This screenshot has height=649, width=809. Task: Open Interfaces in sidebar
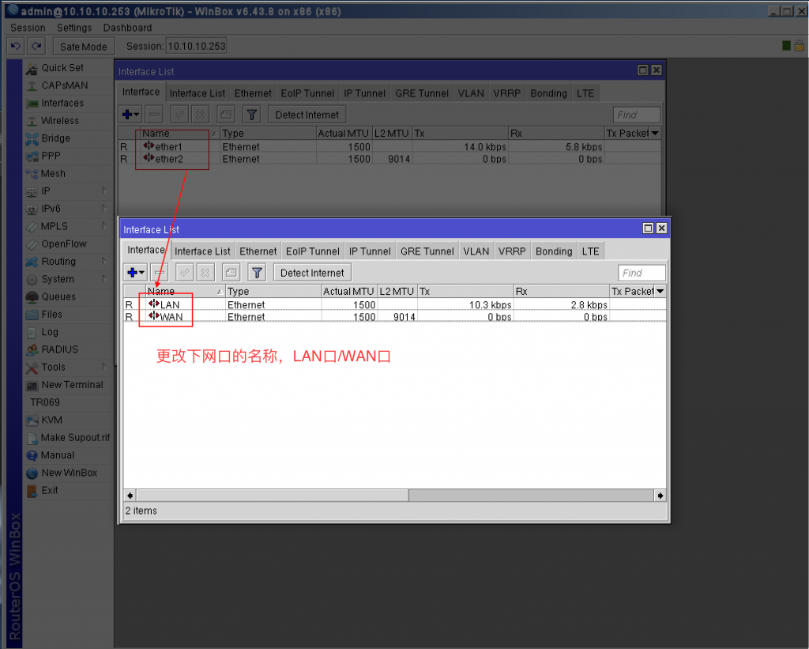click(62, 103)
